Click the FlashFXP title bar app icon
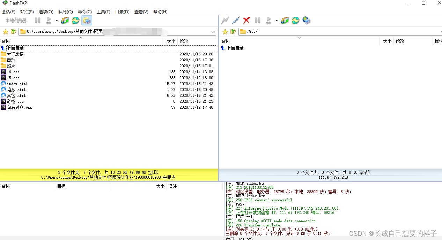The image size is (442, 240). [5, 3]
